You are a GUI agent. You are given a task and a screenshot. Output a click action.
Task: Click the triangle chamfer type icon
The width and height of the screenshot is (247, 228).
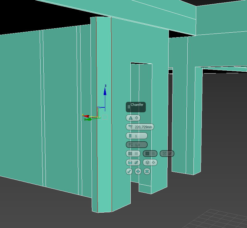(x=131, y=118)
